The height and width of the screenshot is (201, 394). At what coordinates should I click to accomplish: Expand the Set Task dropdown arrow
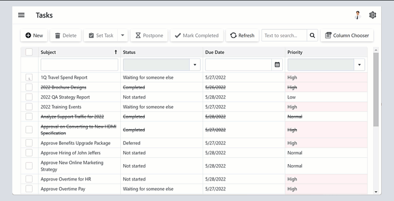click(123, 35)
